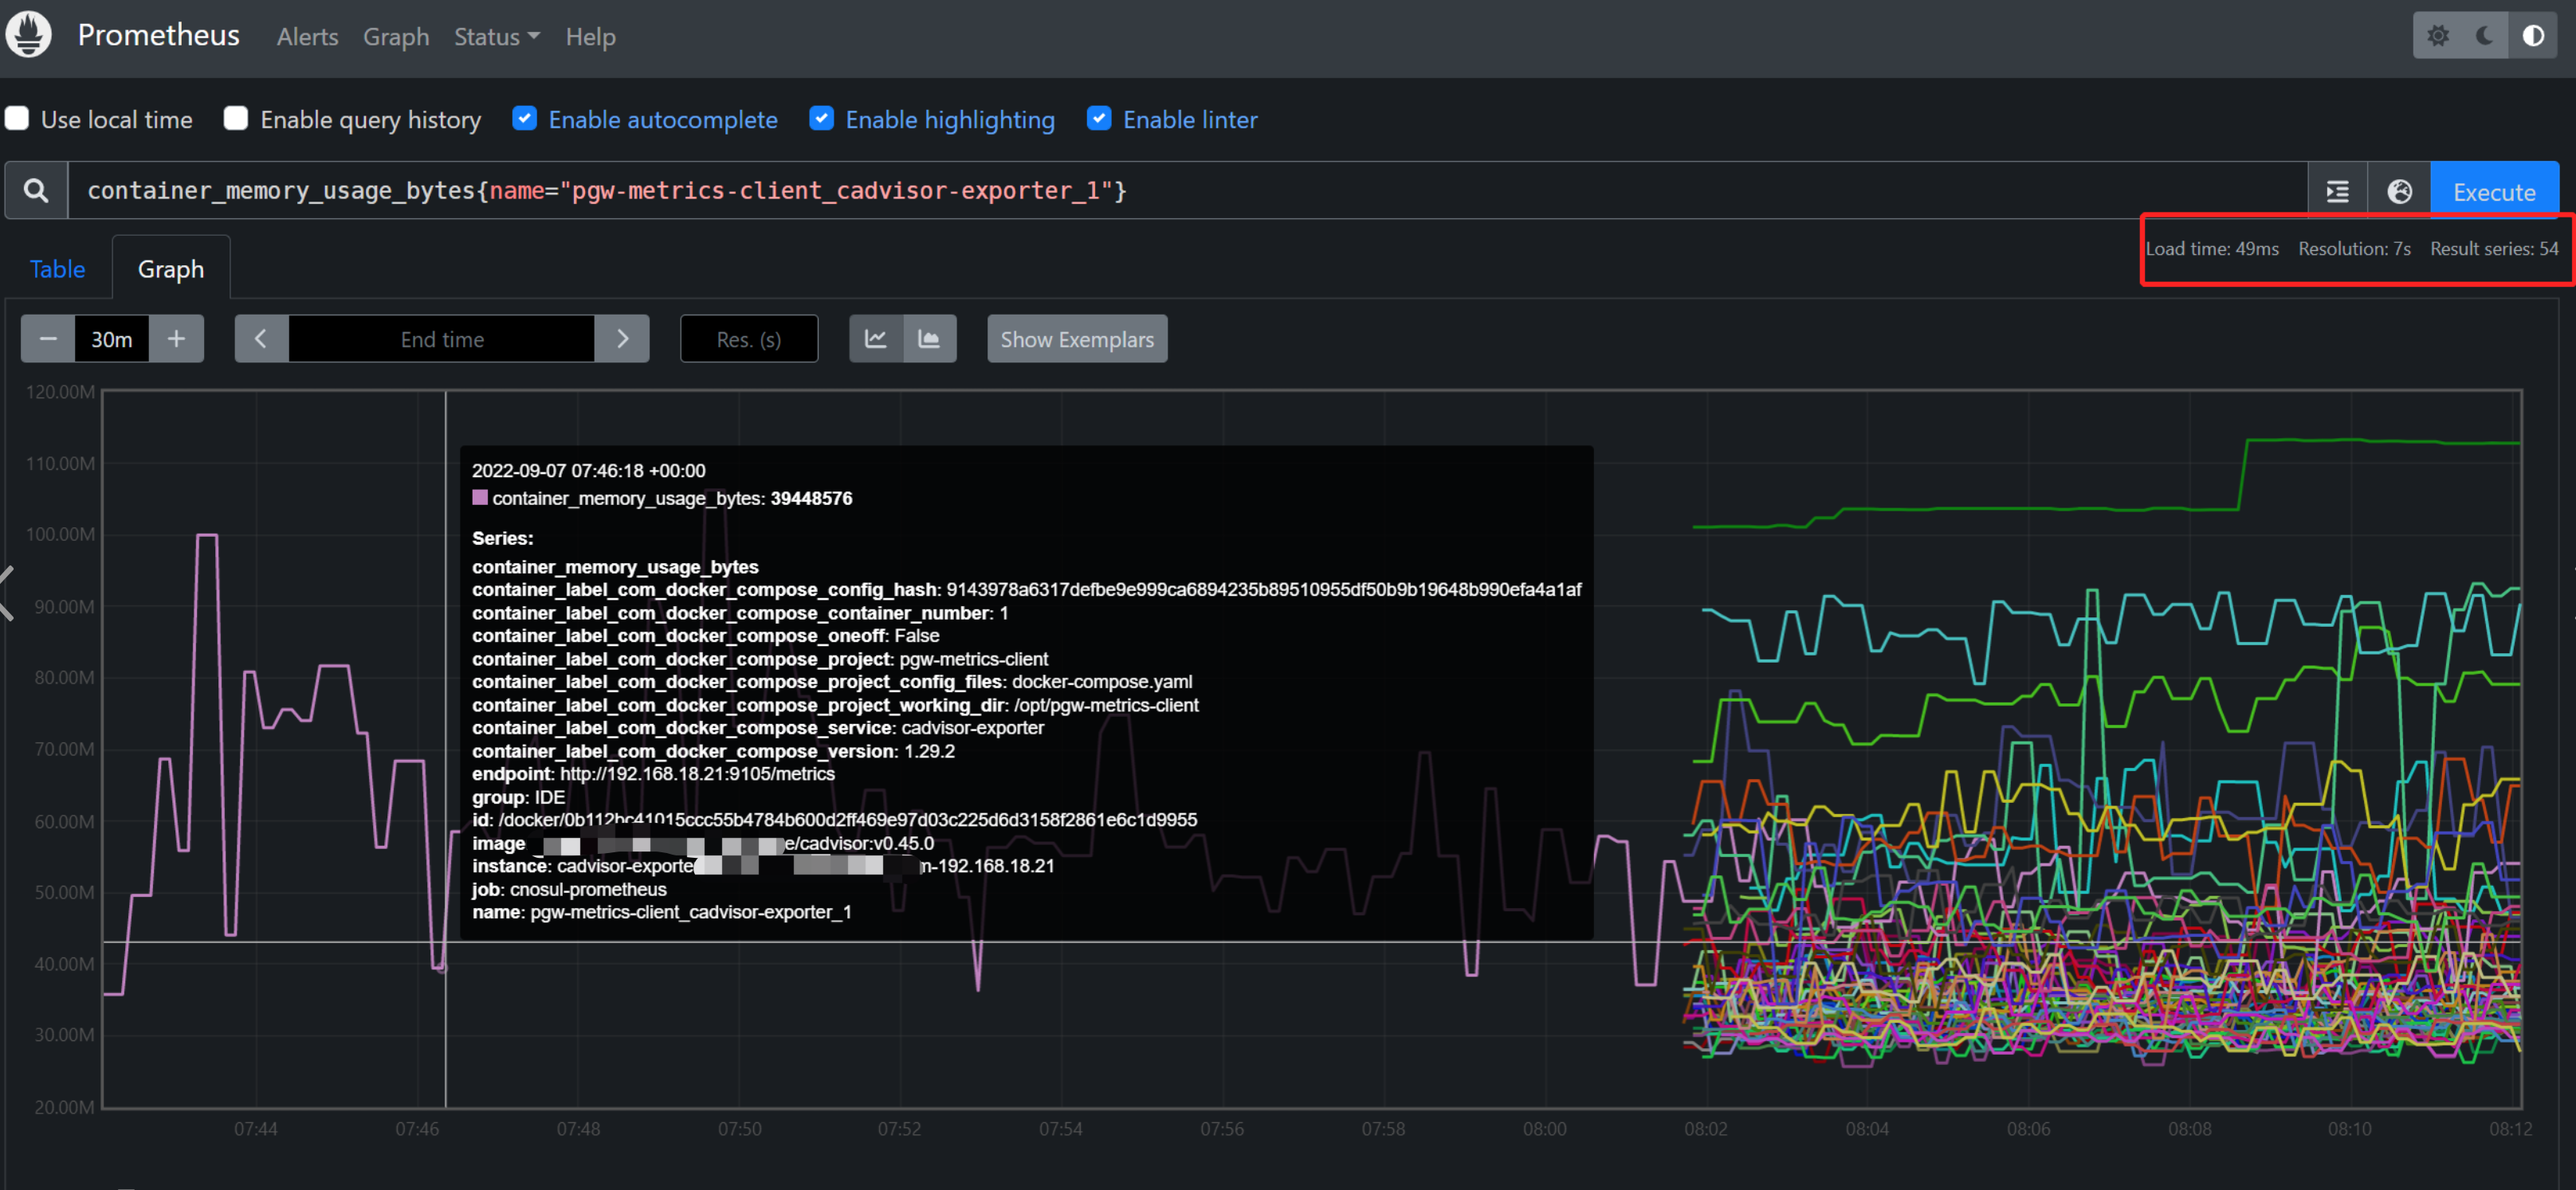Disable Enable autocomplete checkbox

pyautogui.click(x=524, y=119)
